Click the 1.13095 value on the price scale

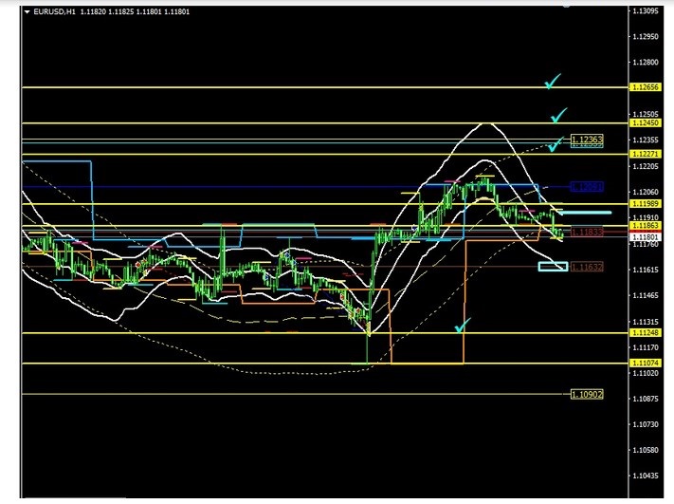[644, 11]
